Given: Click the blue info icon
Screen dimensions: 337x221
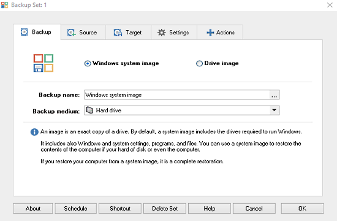Looking at the screenshot, I should click(34, 132).
